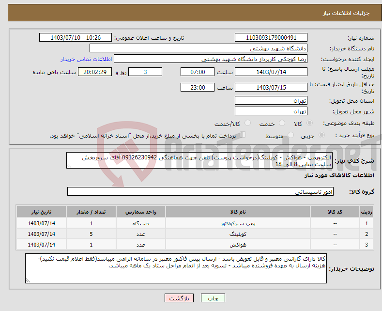
Task: Click the کد کالا column header
Action: coord(335,212)
